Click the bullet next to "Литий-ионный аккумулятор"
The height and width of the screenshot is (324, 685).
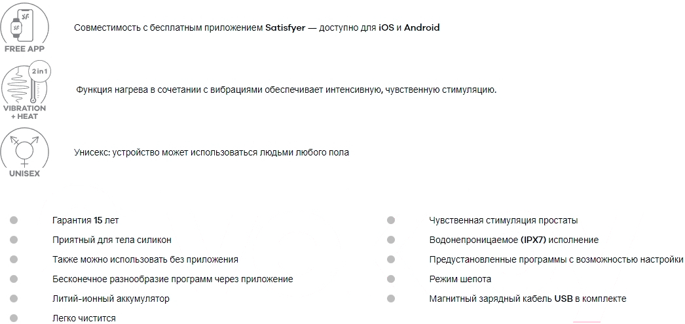(14, 299)
